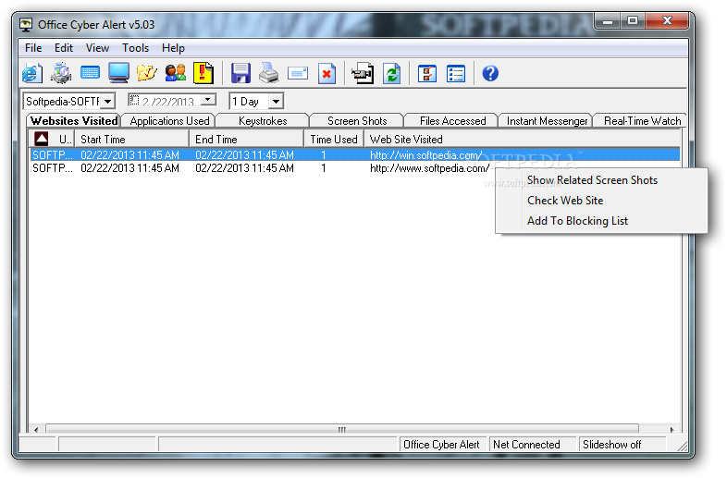Click the green arrows refresh icon
The height and width of the screenshot is (478, 727).
coord(392,73)
